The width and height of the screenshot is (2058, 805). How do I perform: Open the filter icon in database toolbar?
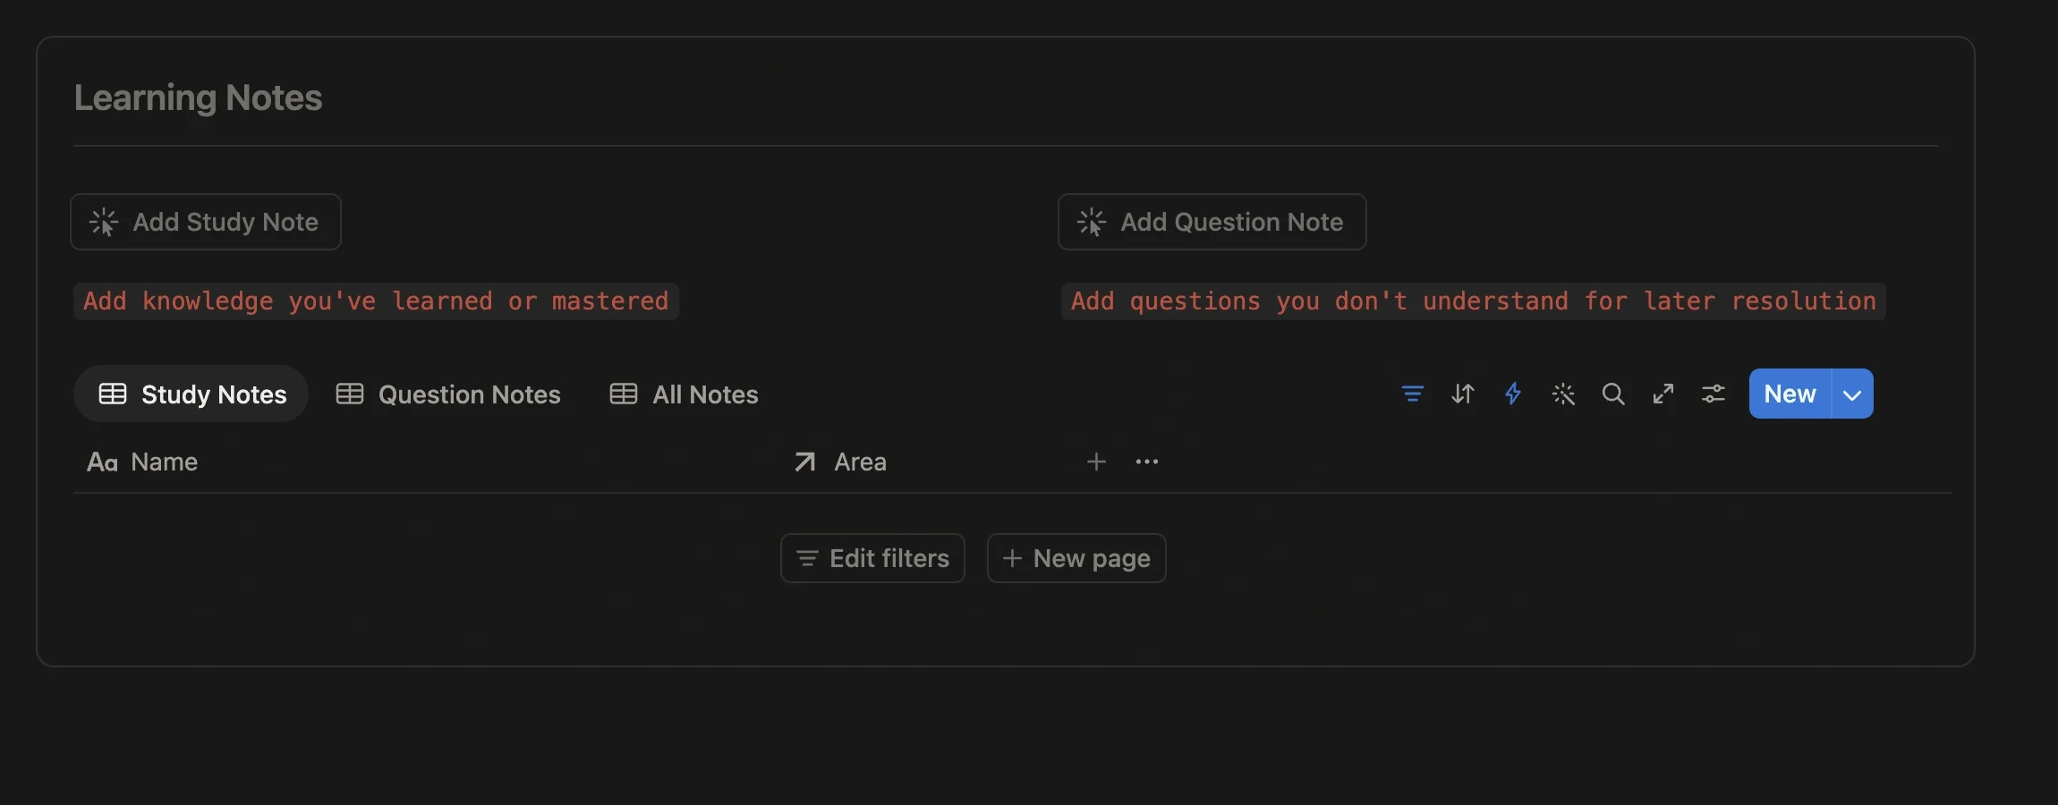[x=1412, y=394]
